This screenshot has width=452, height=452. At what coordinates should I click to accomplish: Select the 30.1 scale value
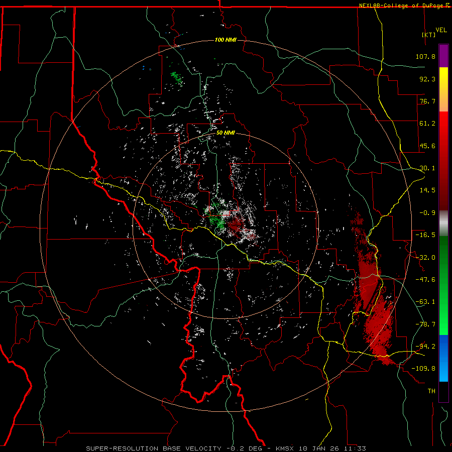tap(427, 168)
